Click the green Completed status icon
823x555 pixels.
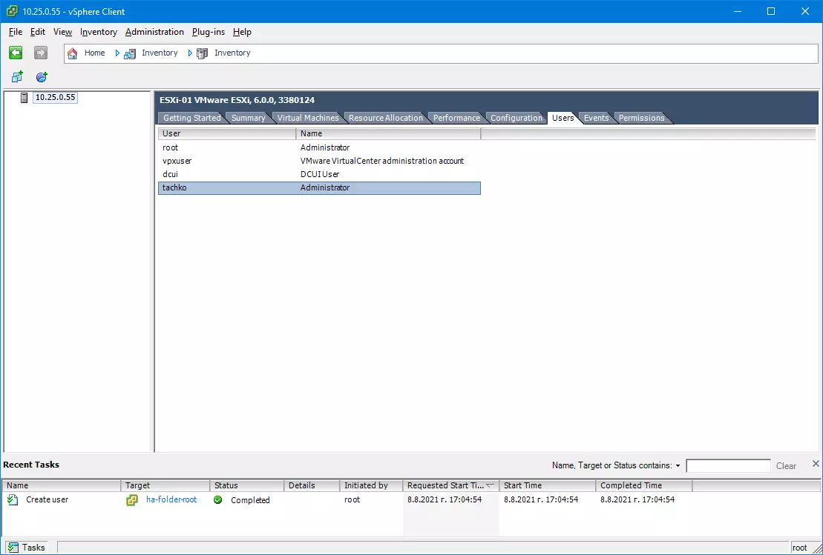coord(218,500)
